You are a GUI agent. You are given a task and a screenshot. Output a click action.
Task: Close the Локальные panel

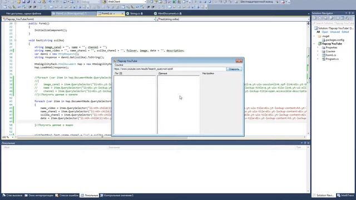308,143
